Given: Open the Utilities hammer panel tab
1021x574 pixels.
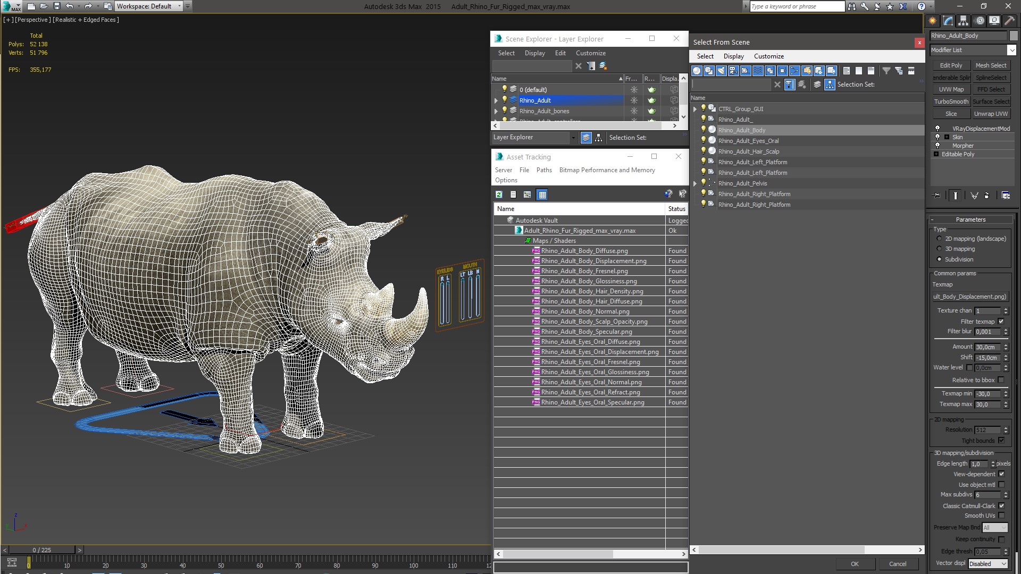Looking at the screenshot, I should click(x=1009, y=21).
